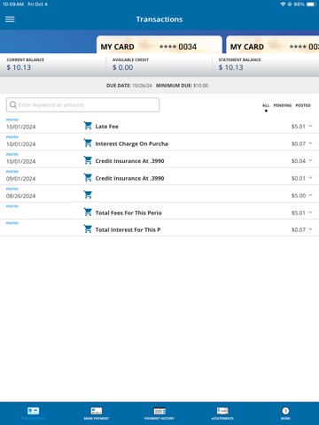
Task: Click the battery status icon
Action: pos(311,4)
